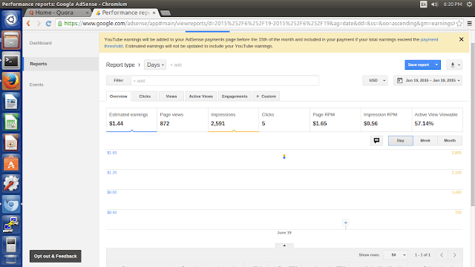Launch Firefox from the dock
Viewport: 475px width, 267px height.
pos(11,81)
